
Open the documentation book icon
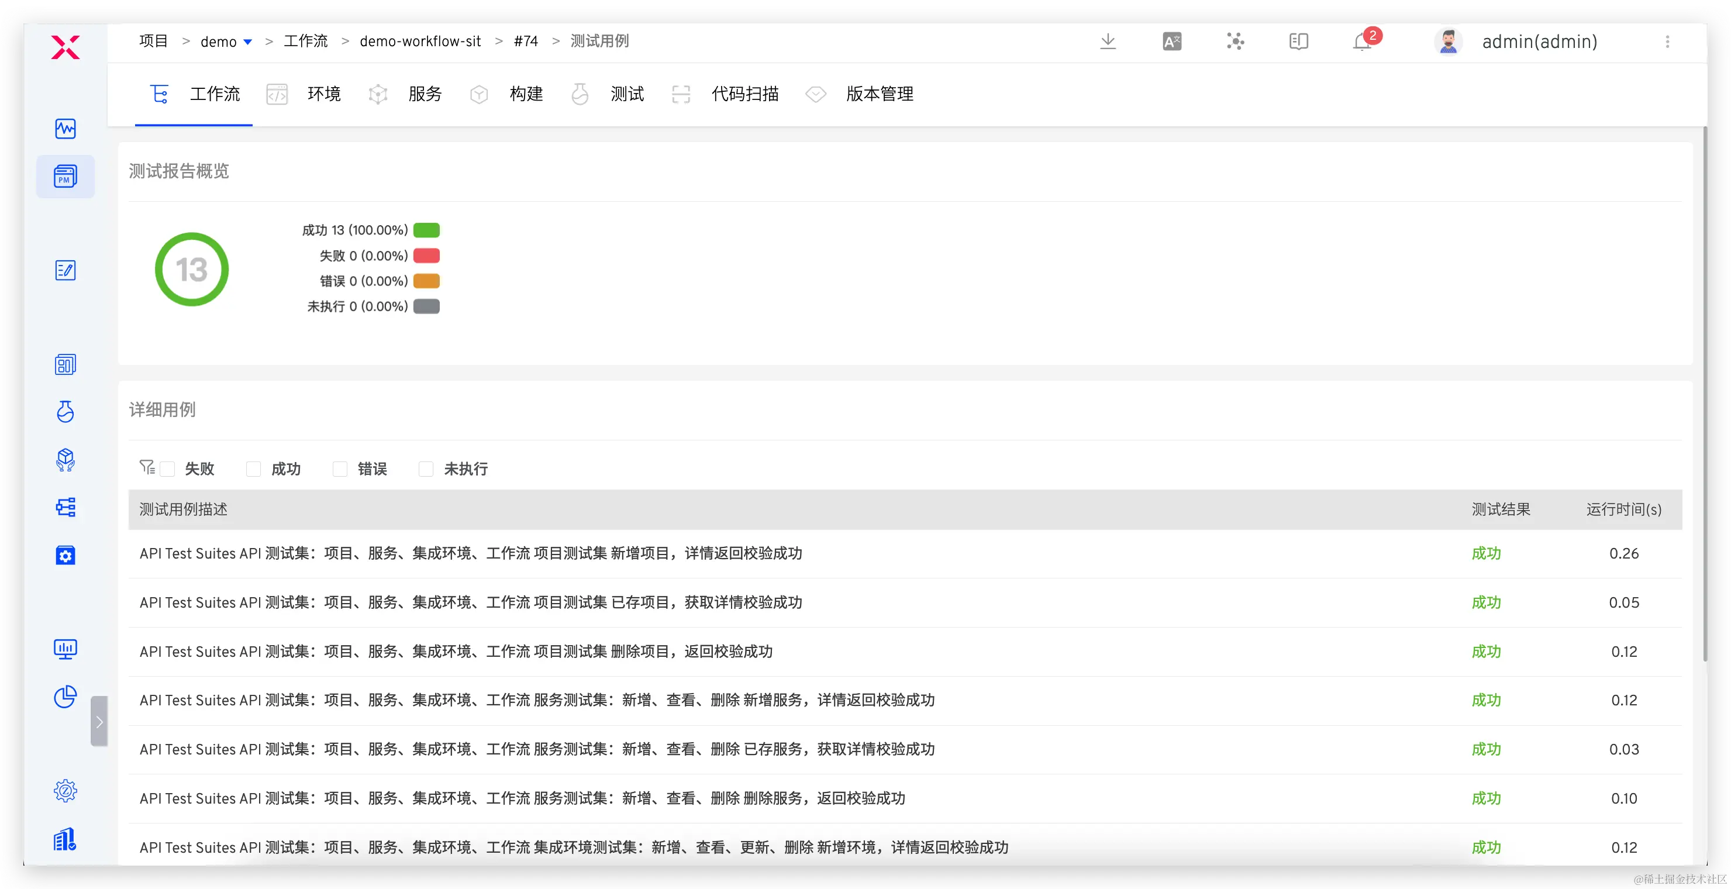[x=1298, y=42]
